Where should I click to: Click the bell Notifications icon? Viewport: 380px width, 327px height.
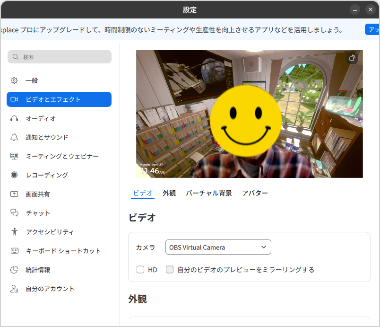tap(14, 137)
